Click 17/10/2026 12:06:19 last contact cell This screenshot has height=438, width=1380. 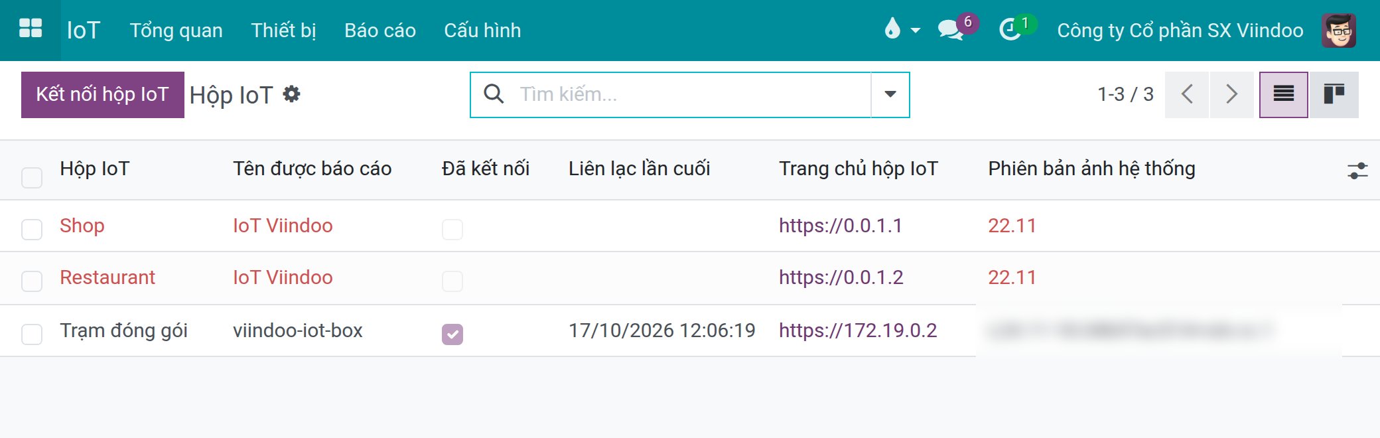662,330
